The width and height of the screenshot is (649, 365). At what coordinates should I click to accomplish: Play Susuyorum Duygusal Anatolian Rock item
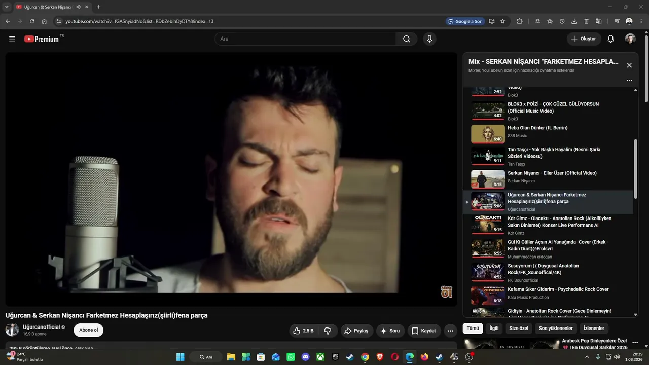(548, 272)
